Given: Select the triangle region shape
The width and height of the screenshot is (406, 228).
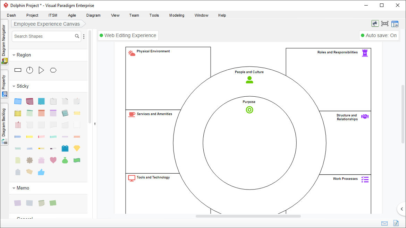Looking at the screenshot, I should (41, 70).
